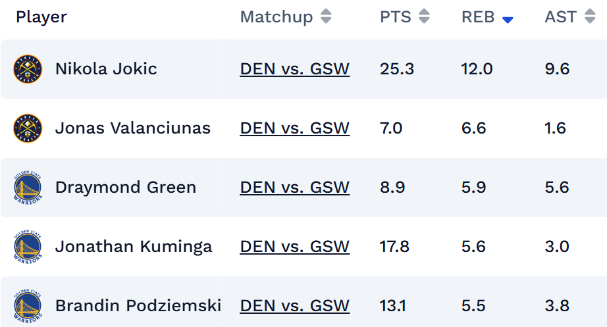
Task: Select the Draymond Green player name
Action: click(125, 188)
